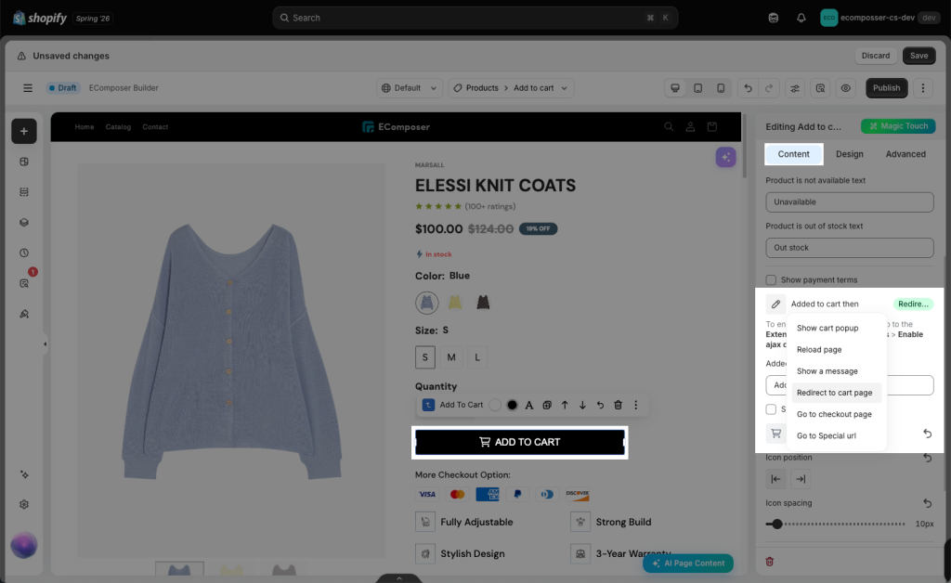Viewport: 951px width, 583px height.
Task: Open the element toolbar three-dot options
Action: [635, 405]
